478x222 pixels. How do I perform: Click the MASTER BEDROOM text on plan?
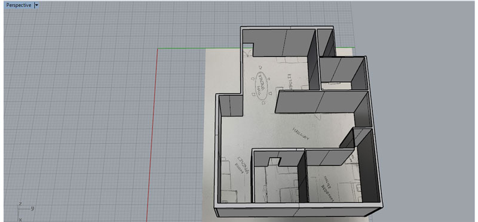coord(328,189)
